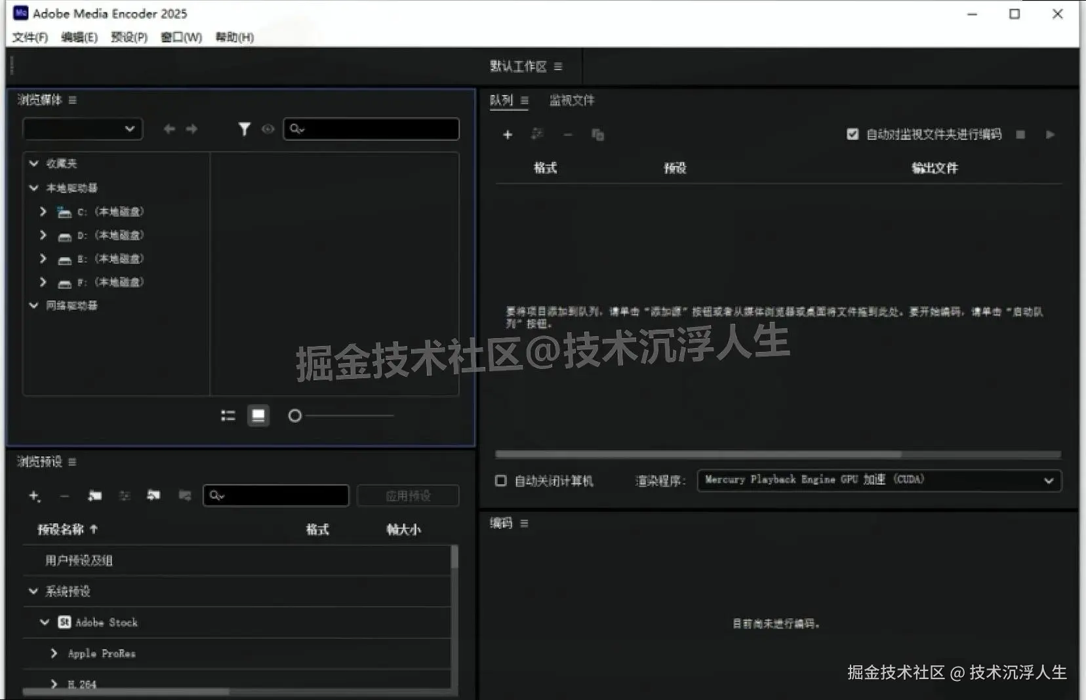Viewport: 1086px width, 700px height.
Task: Open the 文件 menu
Action: coord(28,37)
